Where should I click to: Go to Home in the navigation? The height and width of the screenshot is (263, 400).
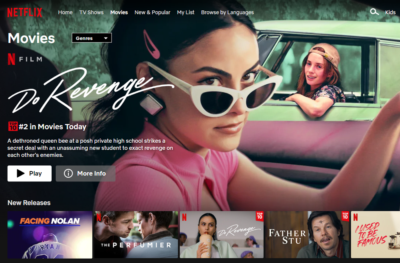65,12
